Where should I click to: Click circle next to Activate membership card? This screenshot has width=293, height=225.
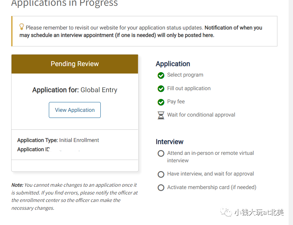coord(161,188)
